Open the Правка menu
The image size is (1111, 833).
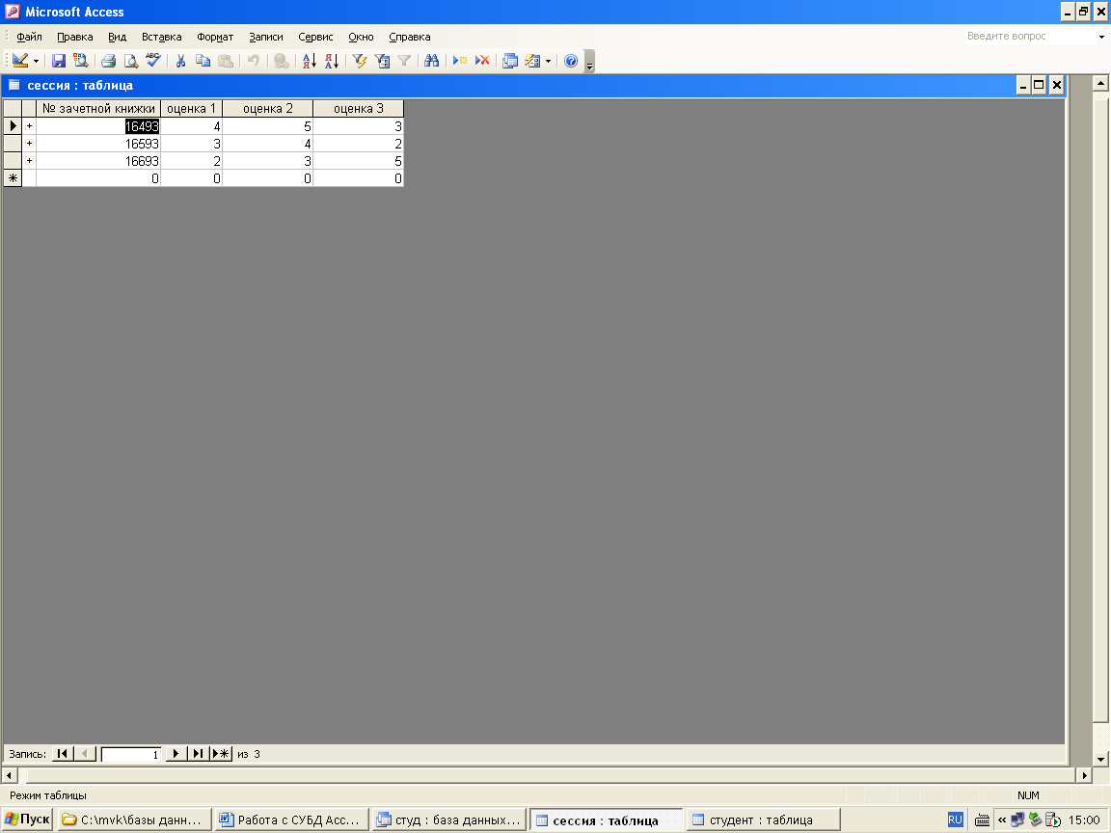(x=75, y=37)
